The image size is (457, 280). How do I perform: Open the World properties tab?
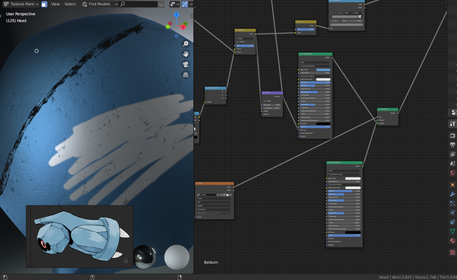pos(452,173)
